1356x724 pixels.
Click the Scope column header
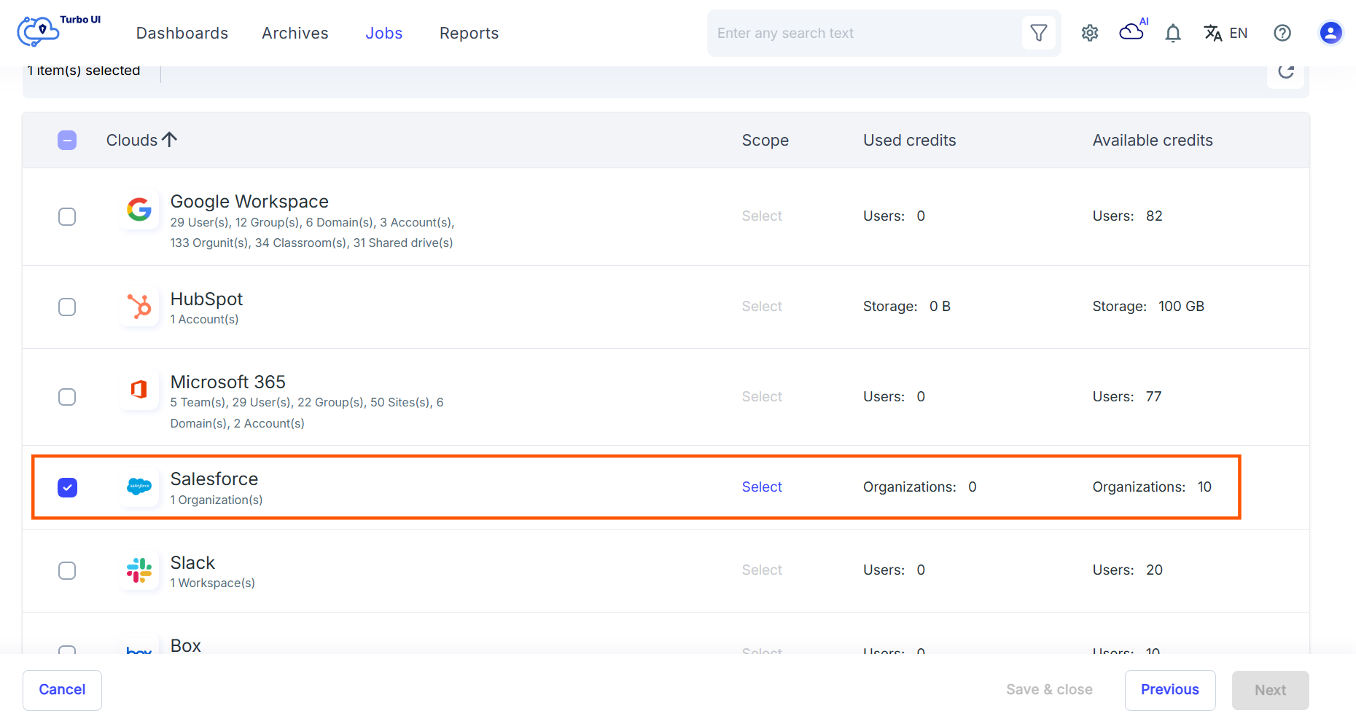pyautogui.click(x=765, y=140)
